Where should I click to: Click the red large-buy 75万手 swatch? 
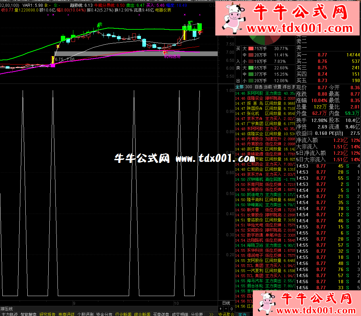click(251, 49)
